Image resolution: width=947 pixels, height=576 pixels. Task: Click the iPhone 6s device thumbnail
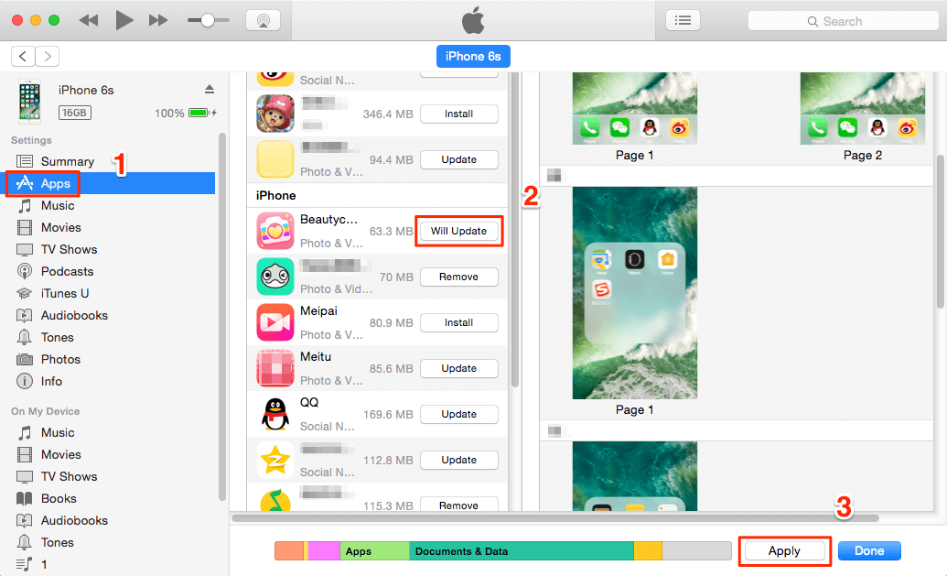tap(29, 101)
